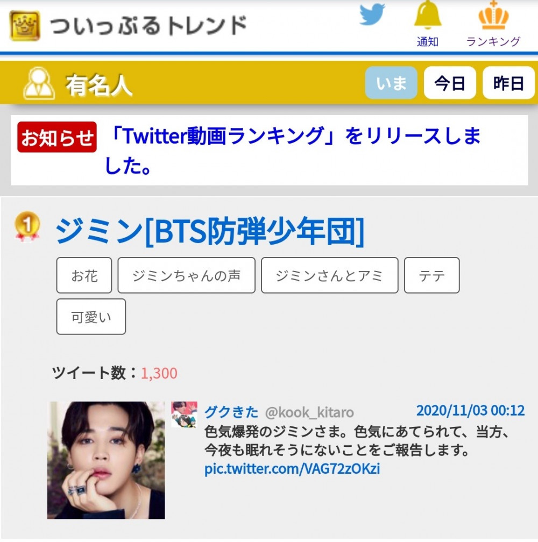
Task: Select the ジミンちゃんの声 keyword tag
Action: (x=186, y=275)
